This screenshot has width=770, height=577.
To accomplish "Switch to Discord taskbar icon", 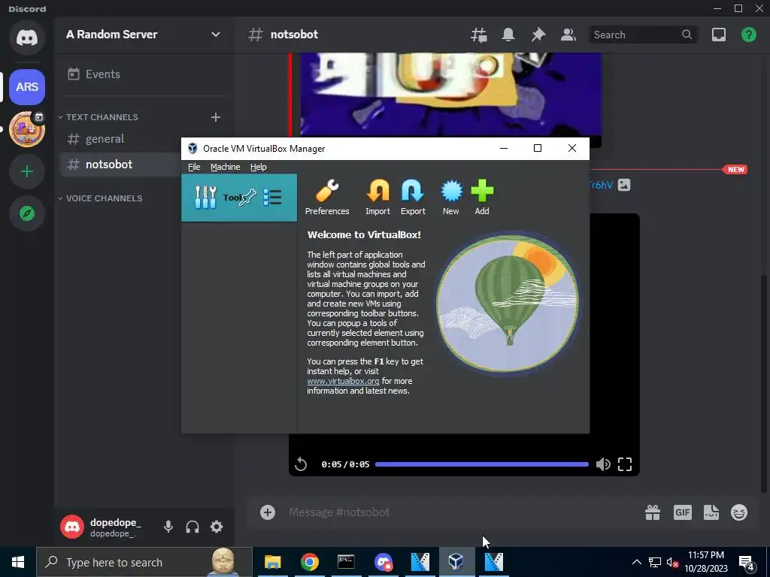I will (383, 562).
